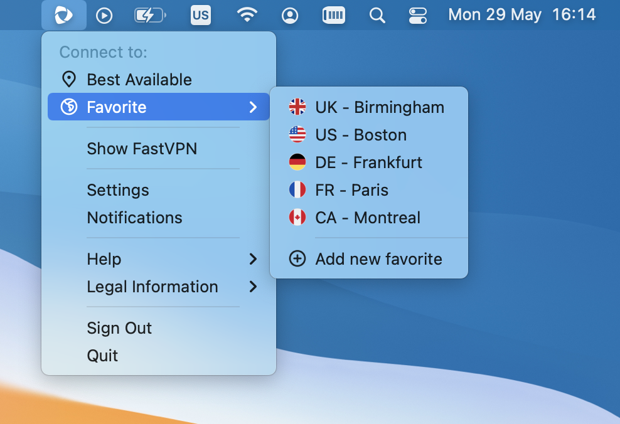Click the play button menu bar icon
This screenshot has height=424, width=620.
(x=104, y=16)
